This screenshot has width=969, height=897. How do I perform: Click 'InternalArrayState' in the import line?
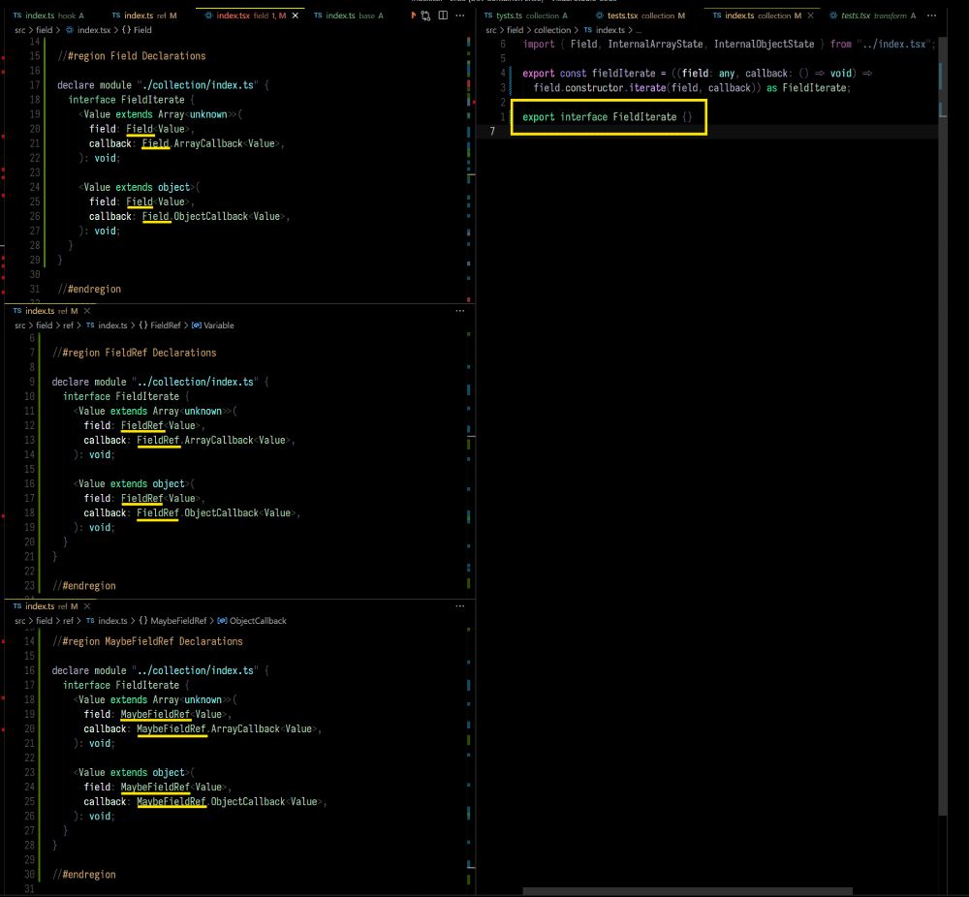655,44
